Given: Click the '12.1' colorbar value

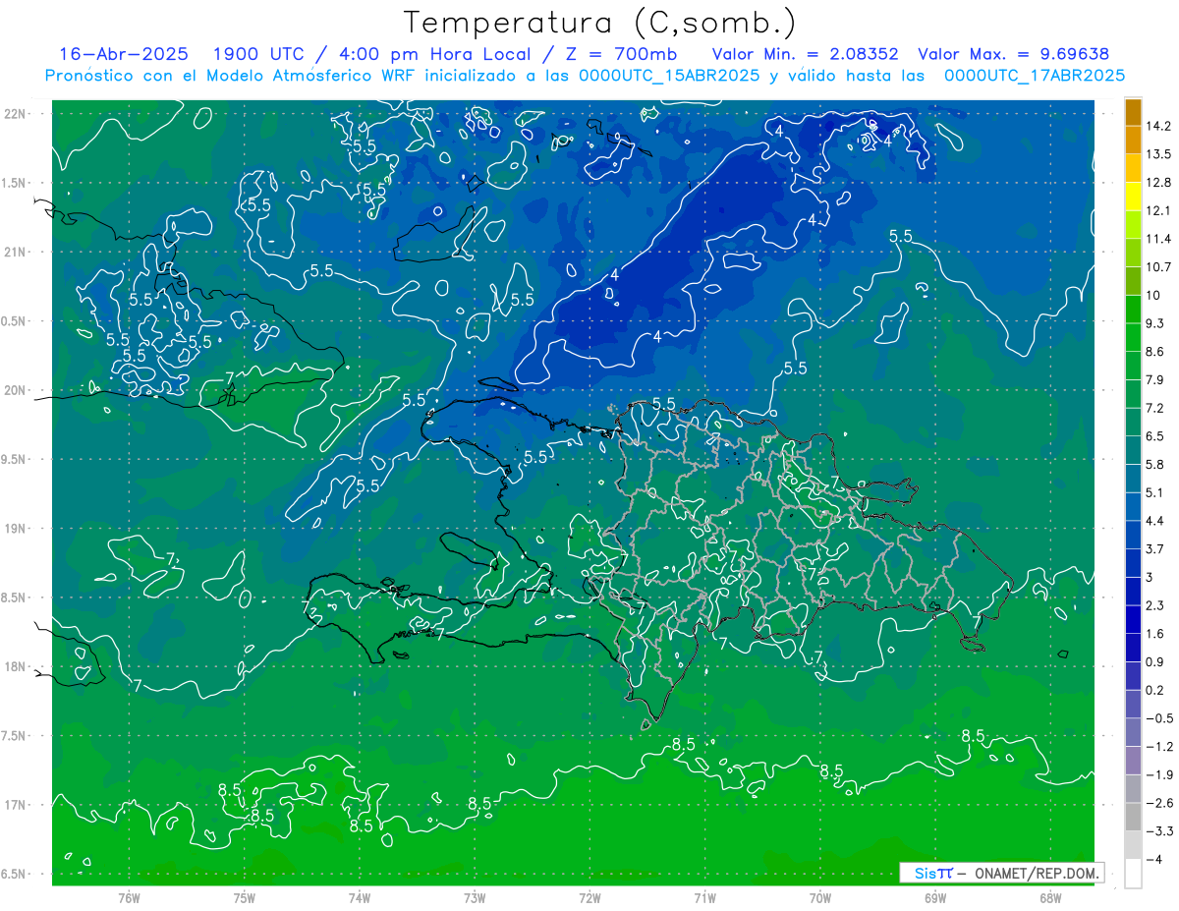Looking at the screenshot, I should coord(1159,210).
